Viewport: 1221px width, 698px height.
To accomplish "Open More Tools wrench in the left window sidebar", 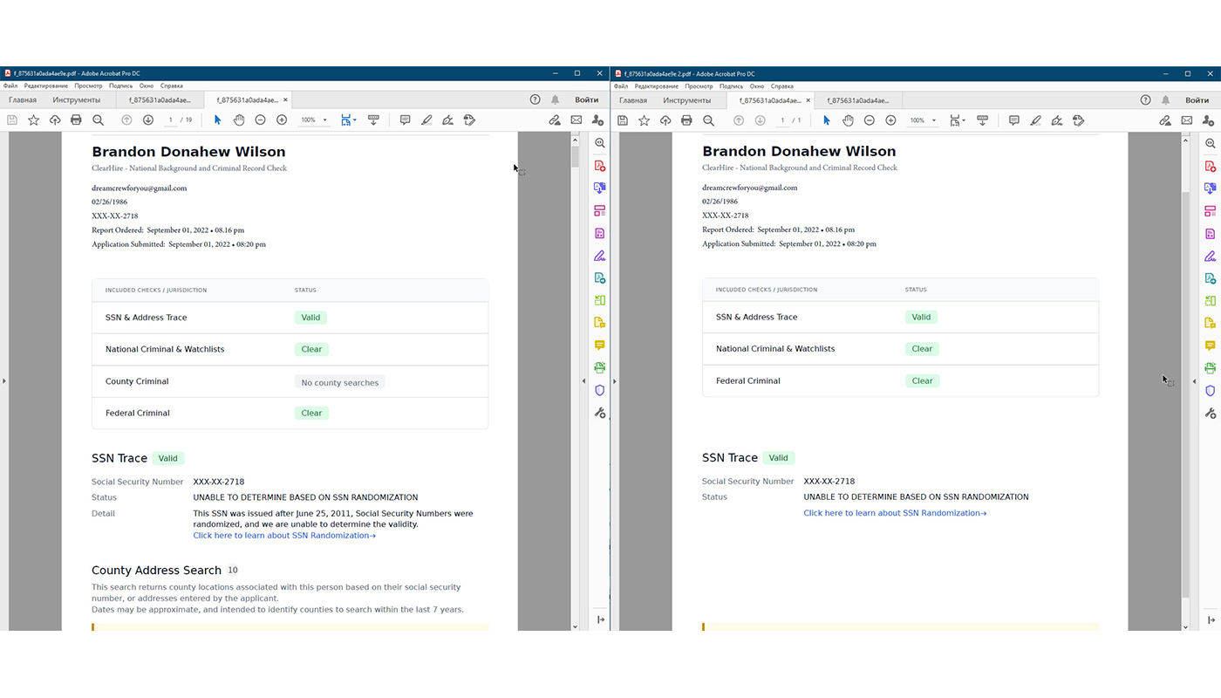I will coord(599,413).
